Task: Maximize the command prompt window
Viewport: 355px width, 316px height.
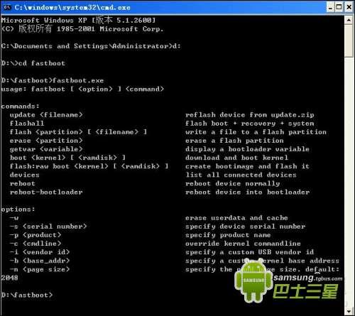Action: click(x=339, y=7)
